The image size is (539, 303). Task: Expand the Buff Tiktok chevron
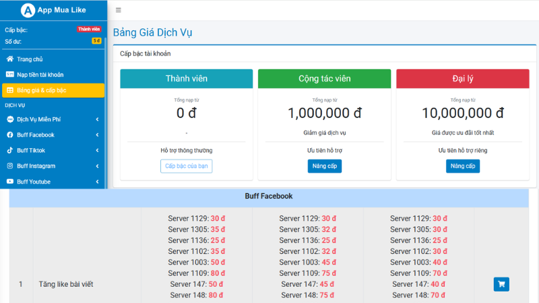click(97, 150)
